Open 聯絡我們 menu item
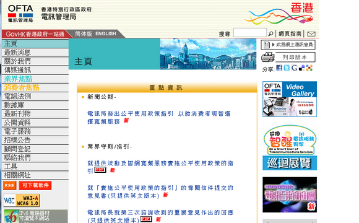 [x=35, y=158]
